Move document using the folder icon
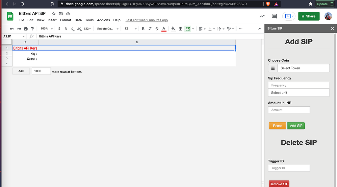 pyautogui.click(x=61, y=13)
